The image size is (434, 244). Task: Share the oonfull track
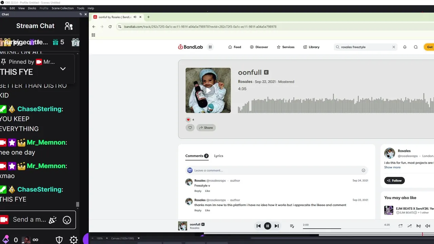[206, 128]
